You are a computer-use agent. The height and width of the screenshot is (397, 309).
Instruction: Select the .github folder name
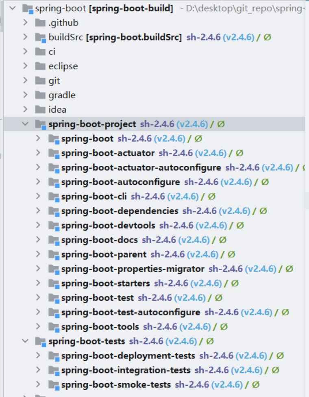(63, 23)
